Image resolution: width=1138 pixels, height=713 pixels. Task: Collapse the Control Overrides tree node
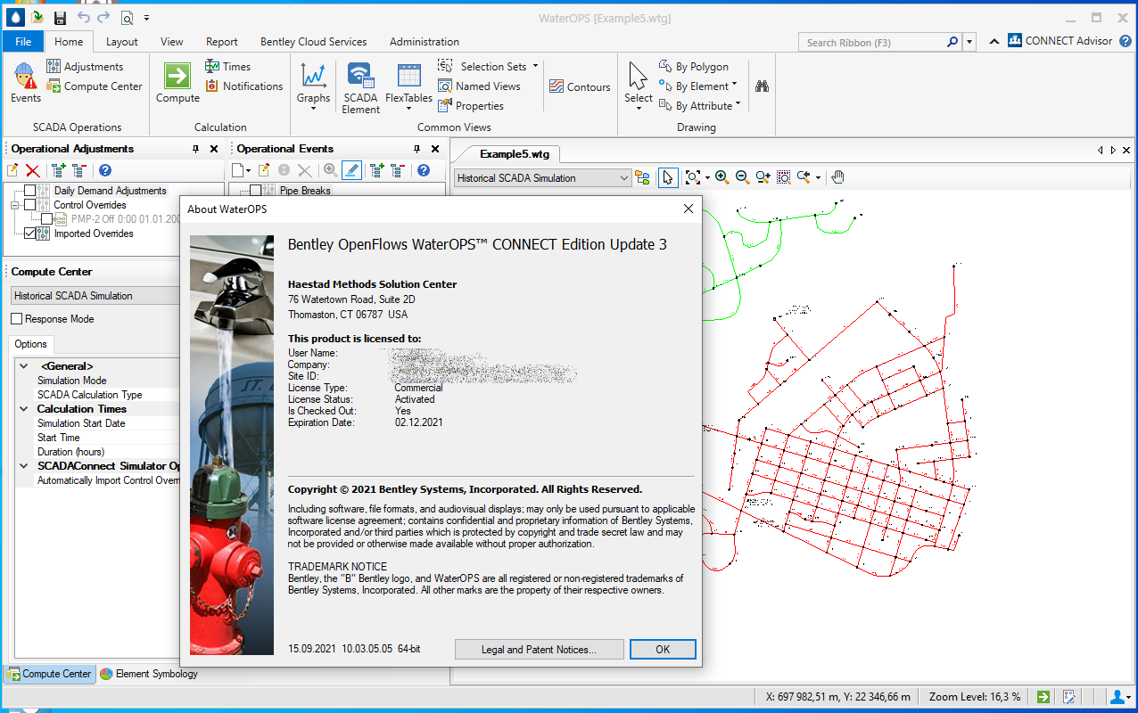point(15,205)
